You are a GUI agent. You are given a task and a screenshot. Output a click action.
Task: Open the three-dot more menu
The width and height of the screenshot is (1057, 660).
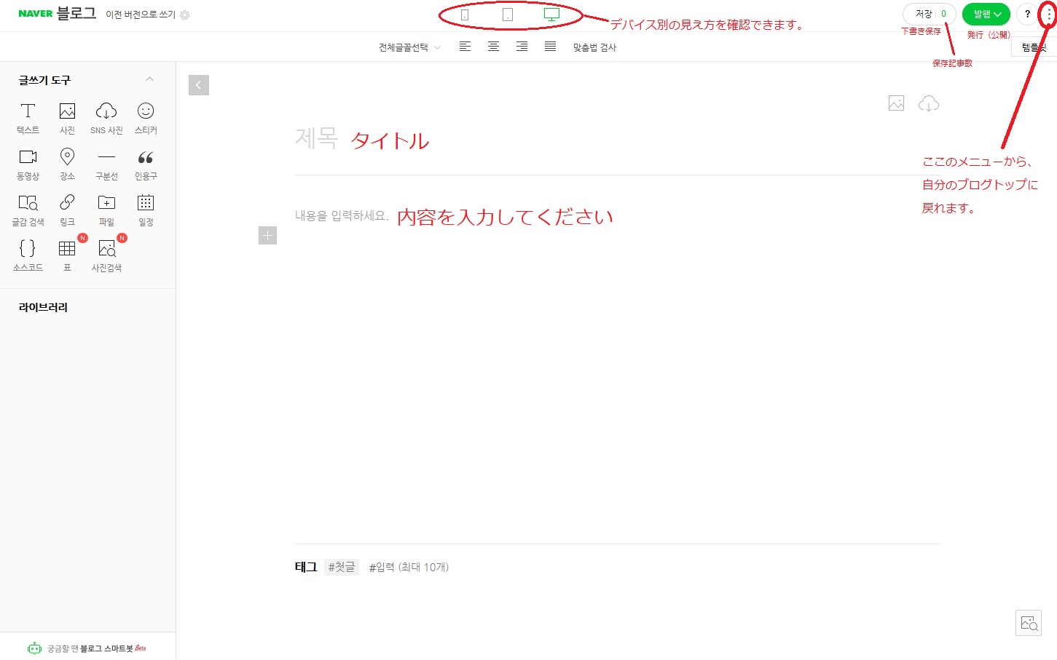click(1048, 15)
